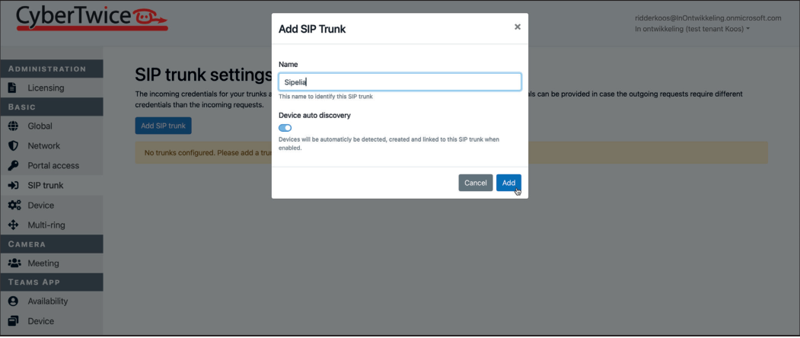
Task: Click the 'Device auto discovery' label
Action: tap(314, 116)
